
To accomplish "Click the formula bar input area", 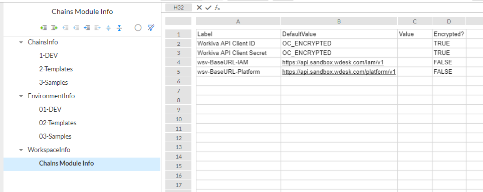I will pos(352,7).
